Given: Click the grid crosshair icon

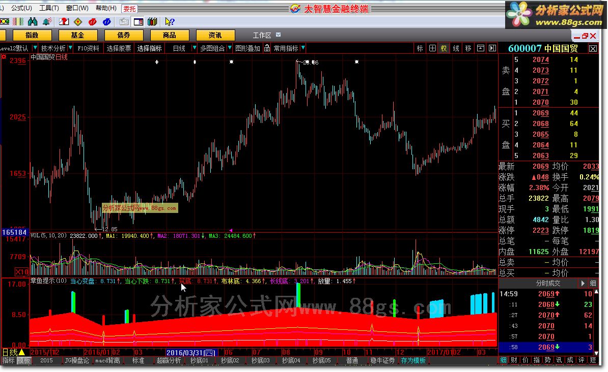Looking at the screenshot, I should point(432,48).
